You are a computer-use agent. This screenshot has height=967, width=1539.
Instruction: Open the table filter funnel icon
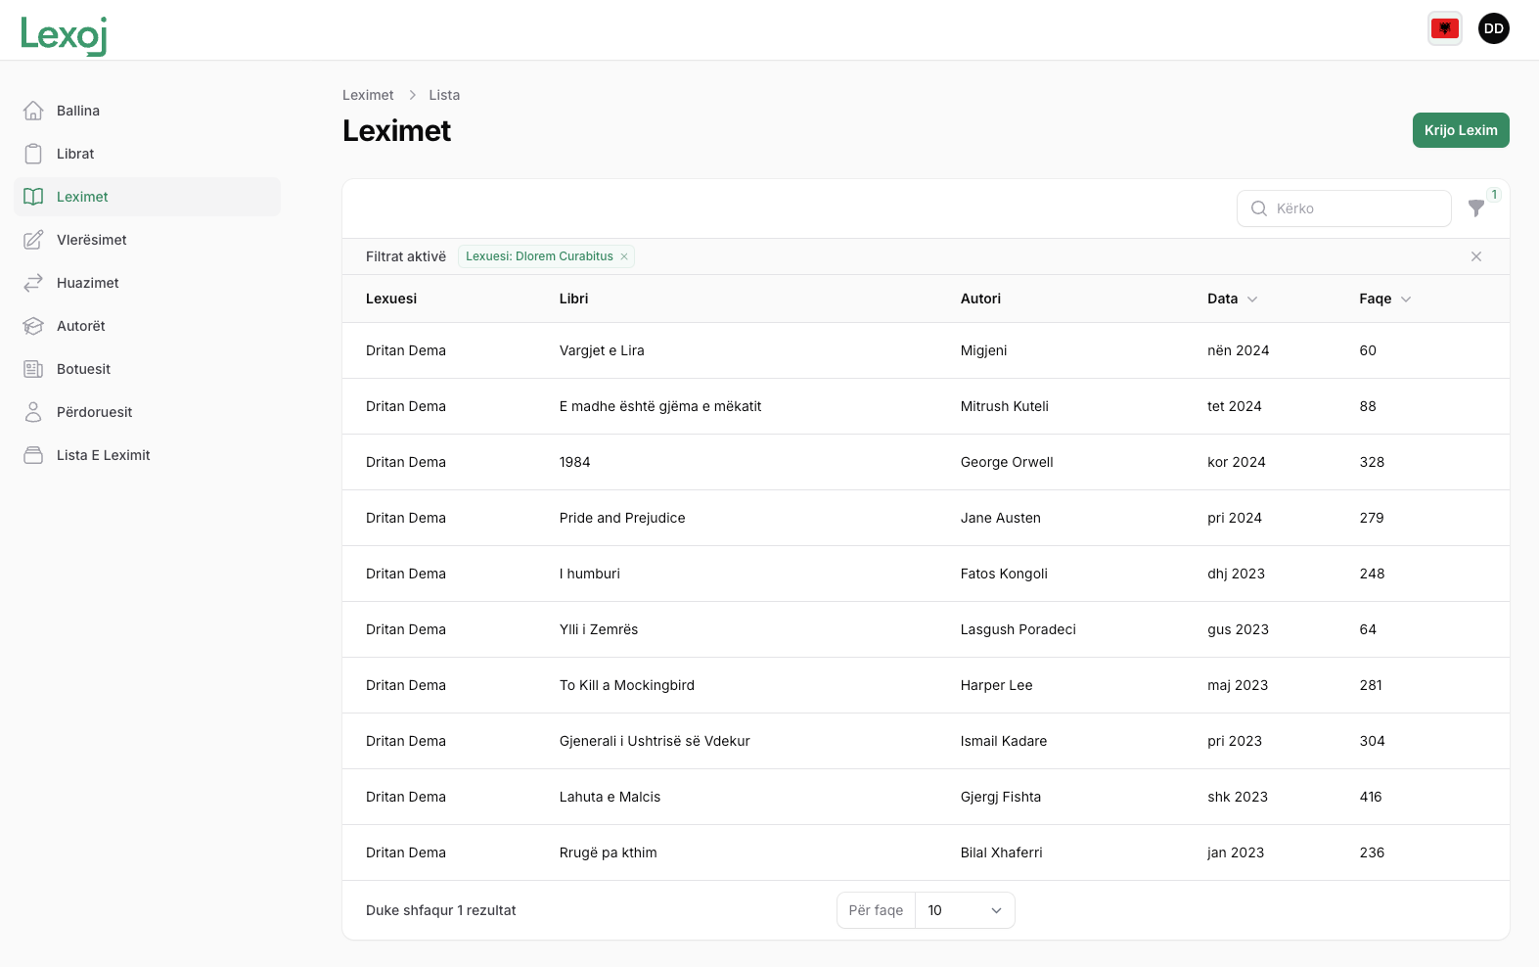pos(1476,208)
